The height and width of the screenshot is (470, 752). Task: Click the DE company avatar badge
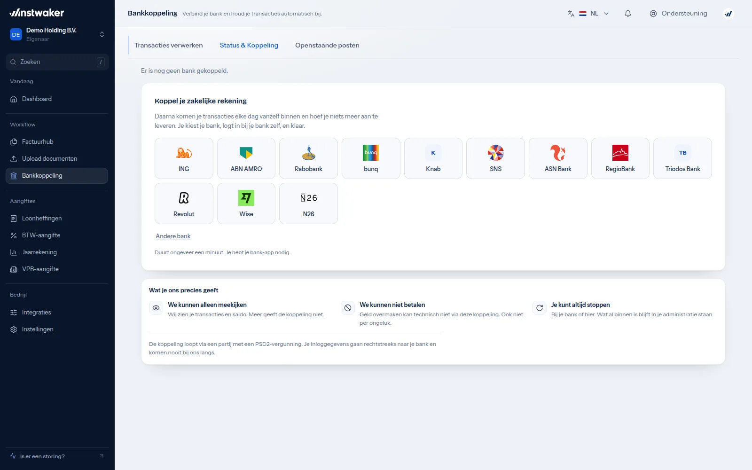(16, 34)
